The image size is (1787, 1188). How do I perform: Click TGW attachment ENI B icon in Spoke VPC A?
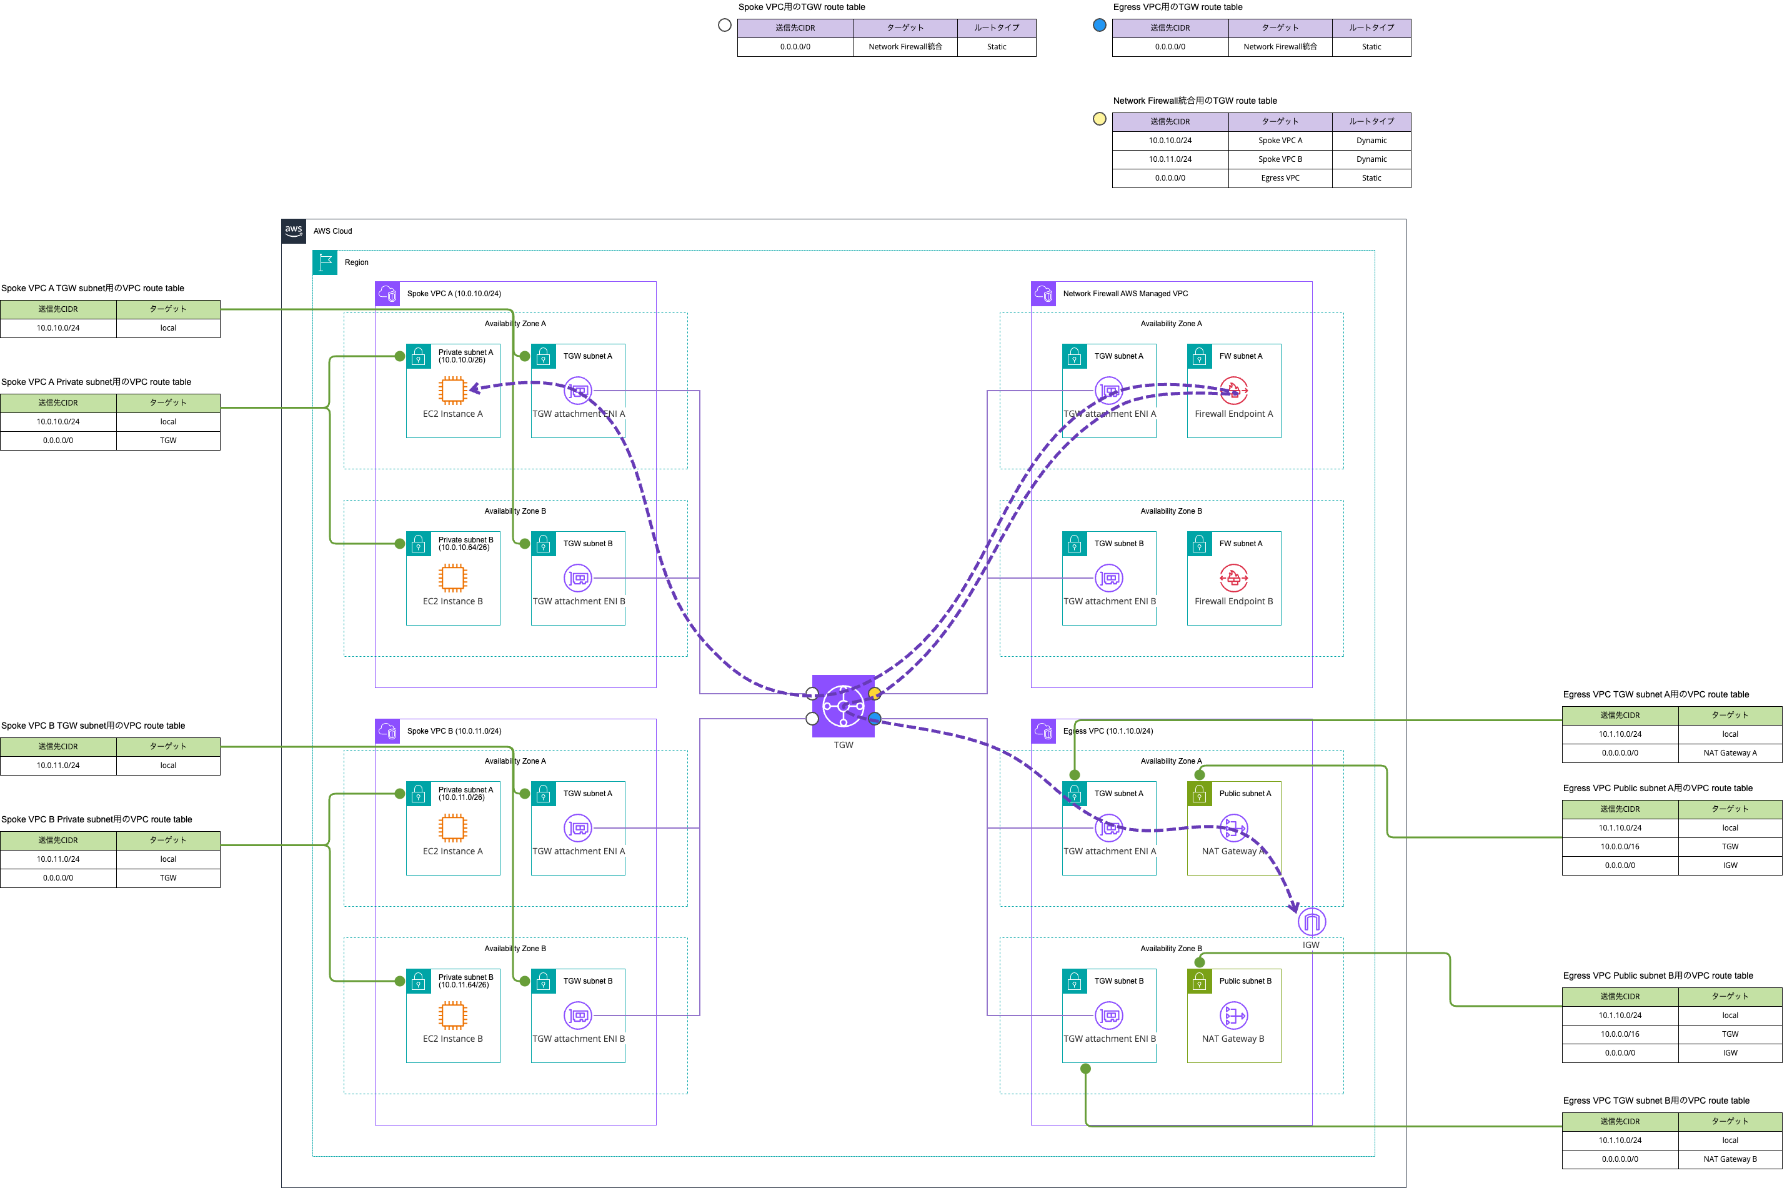coord(578,578)
